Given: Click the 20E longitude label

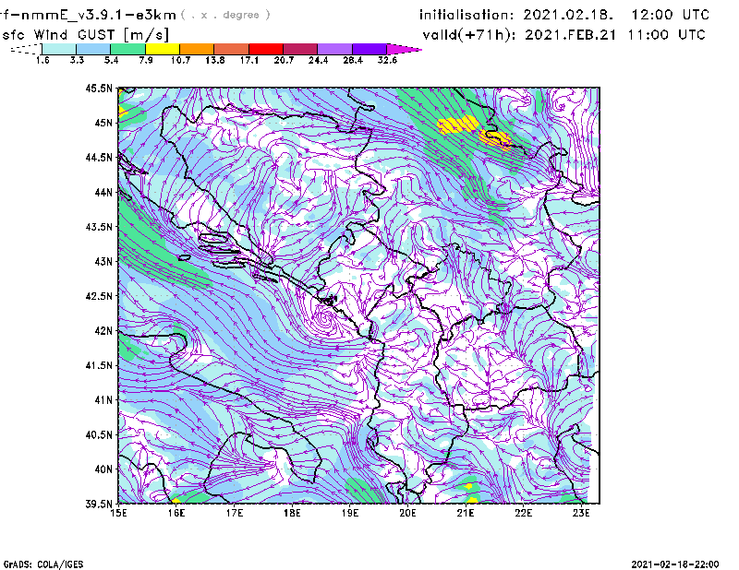Looking at the screenshot, I should (407, 513).
